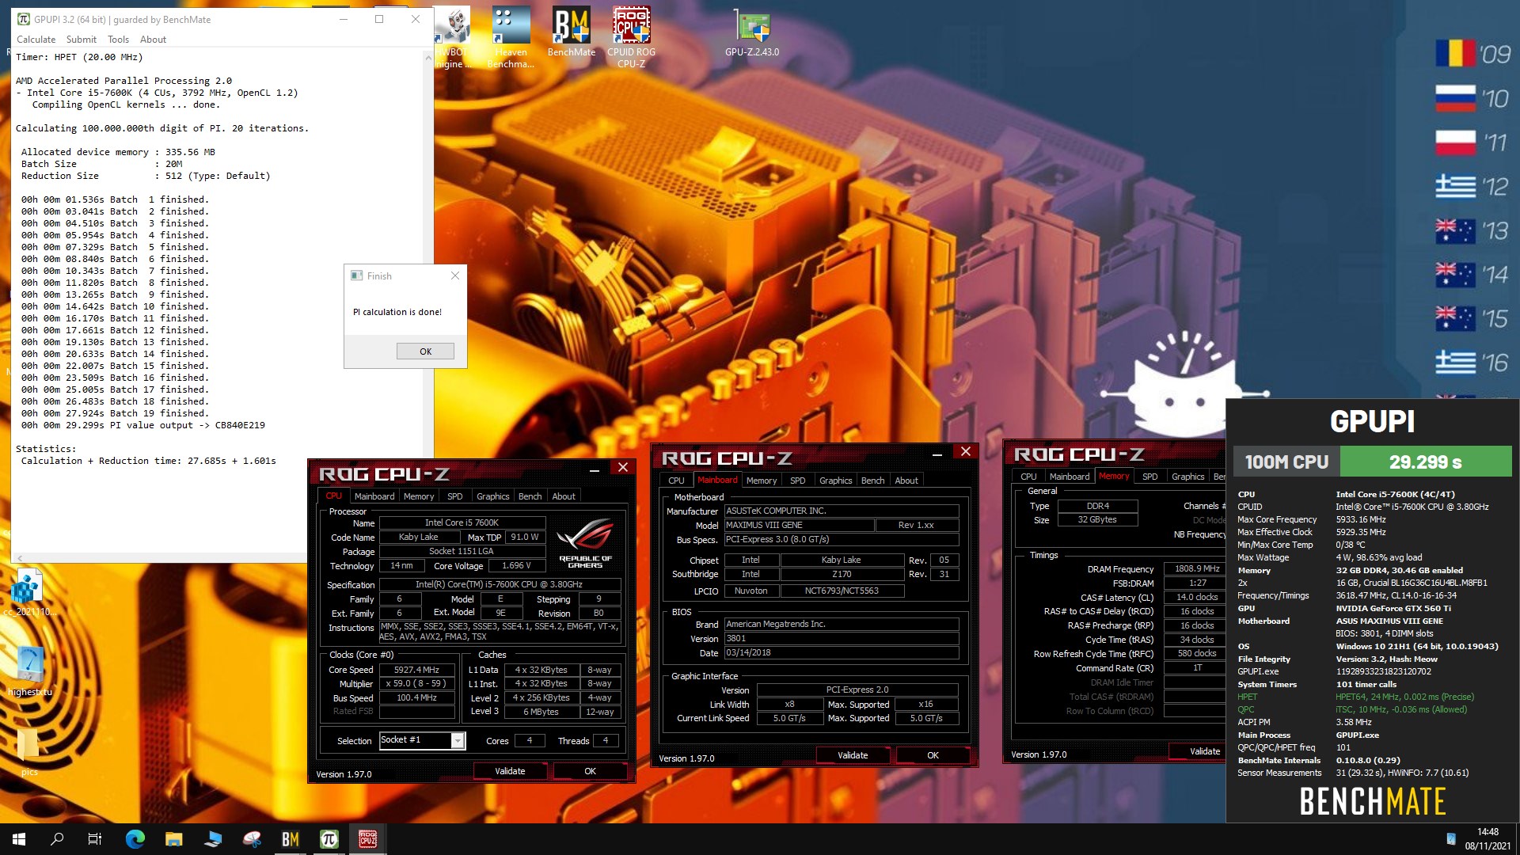This screenshot has width=1520, height=855.
Task: Click the PI value output CB840E219 line
Action: [x=142, y=425]
